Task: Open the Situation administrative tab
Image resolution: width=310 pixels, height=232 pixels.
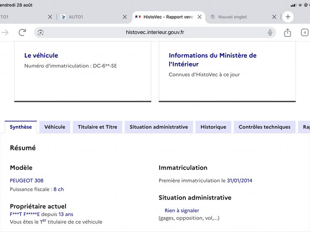Action: 159,127
